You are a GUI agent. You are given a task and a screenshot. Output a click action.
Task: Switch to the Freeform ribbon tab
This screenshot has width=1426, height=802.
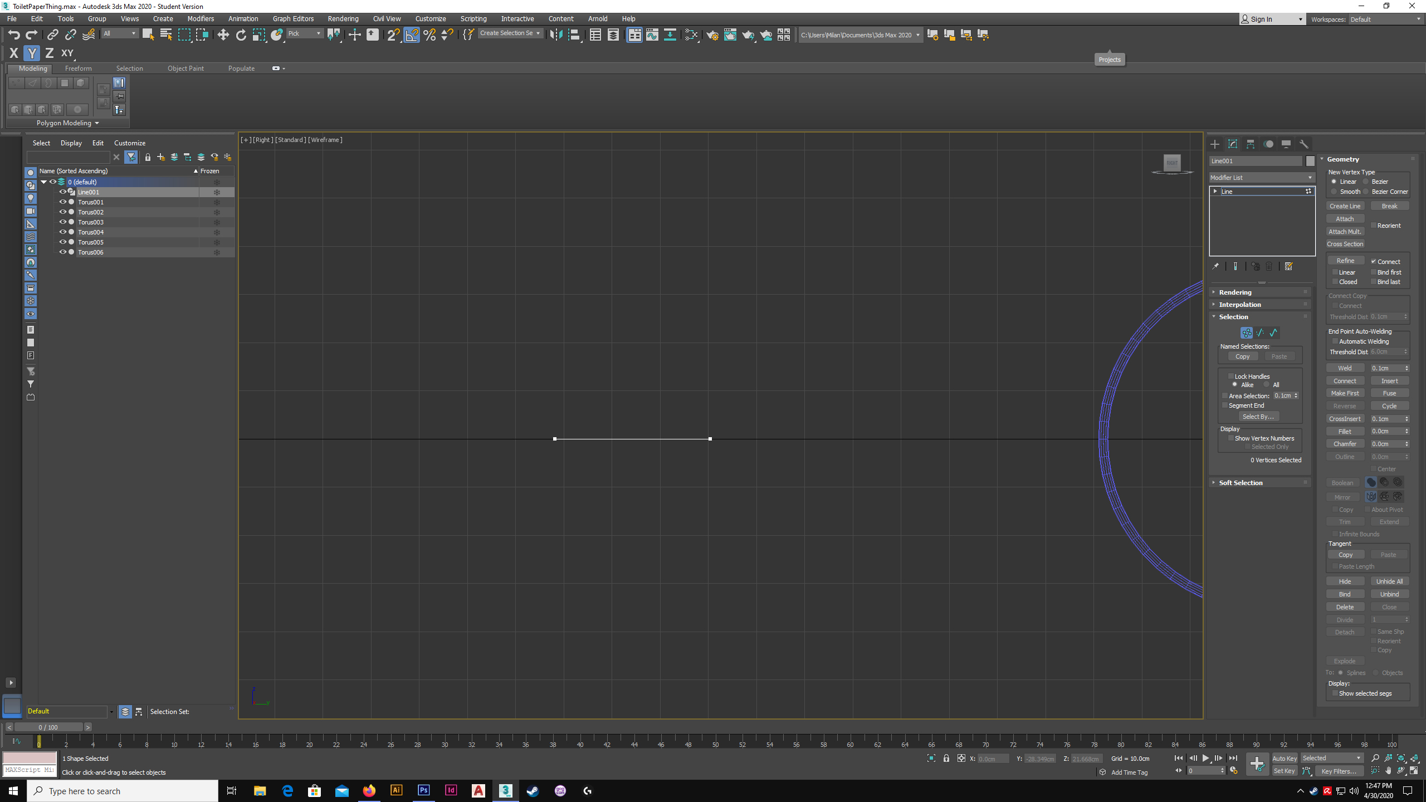78,69
